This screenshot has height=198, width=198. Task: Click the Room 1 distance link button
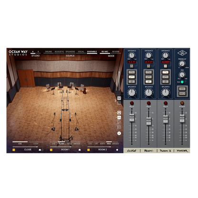[x=148, y=66]
